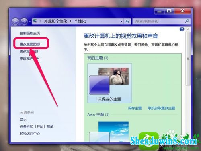The height and width of the screenshot is (151, 201).
Task: Click the 更改计算机上的视觉效果和声音 heading
Action: (121, 36)
